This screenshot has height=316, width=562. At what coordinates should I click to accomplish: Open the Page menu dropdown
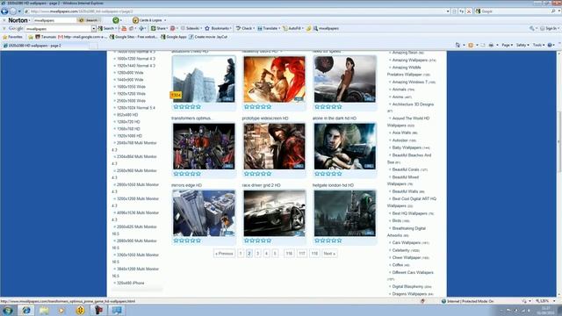click(x=507, y=45)
